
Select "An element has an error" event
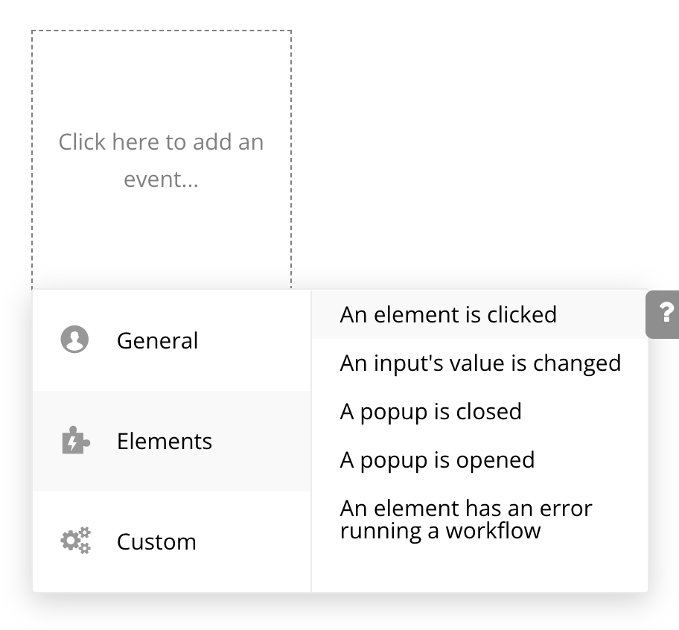465,509
